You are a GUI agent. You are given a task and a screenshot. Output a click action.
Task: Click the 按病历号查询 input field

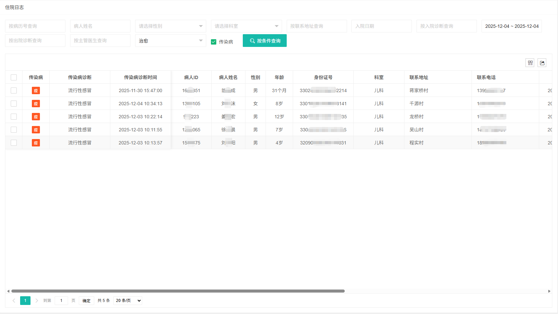click(35, 26)
